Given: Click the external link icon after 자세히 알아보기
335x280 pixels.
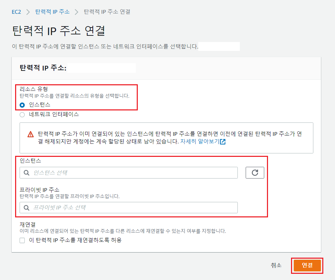Looking at the screenshot, I should pyautogui.click(x=223, y=142).
